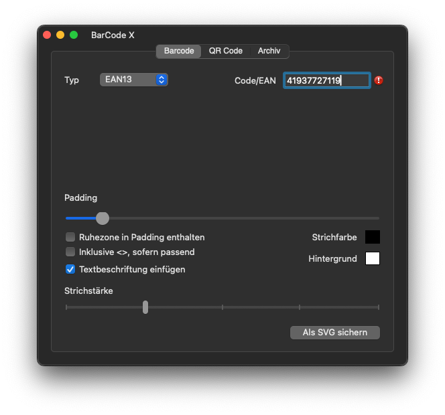
Task: Select the Barcode tab
Action: pos(179,51)
